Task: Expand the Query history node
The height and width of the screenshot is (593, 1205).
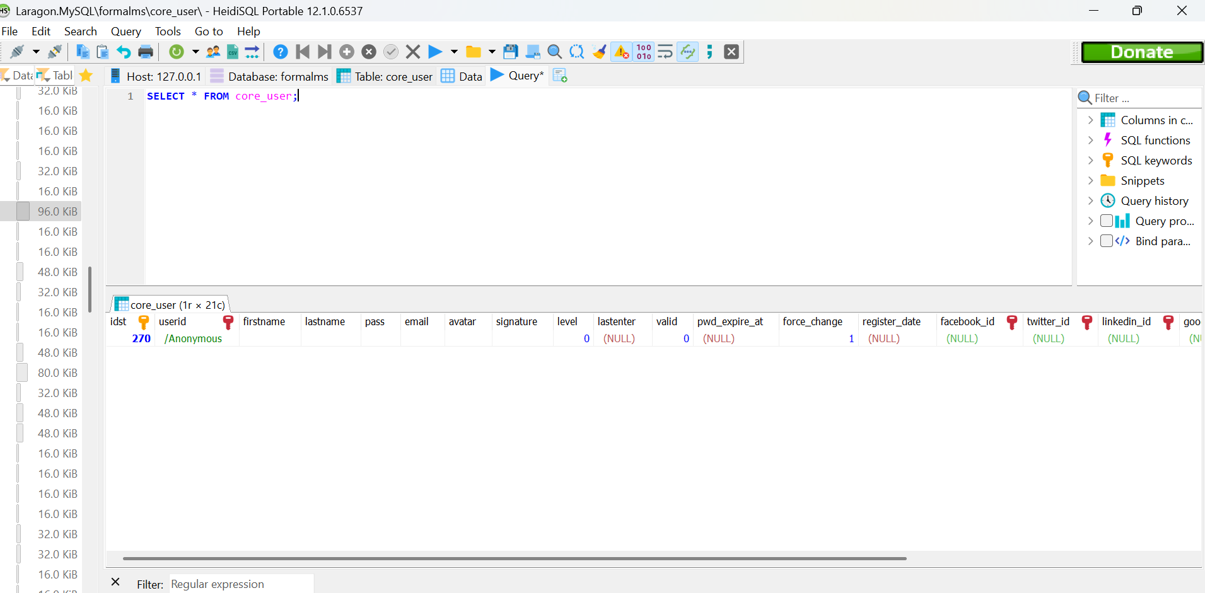Action: tap(1091, 201)
